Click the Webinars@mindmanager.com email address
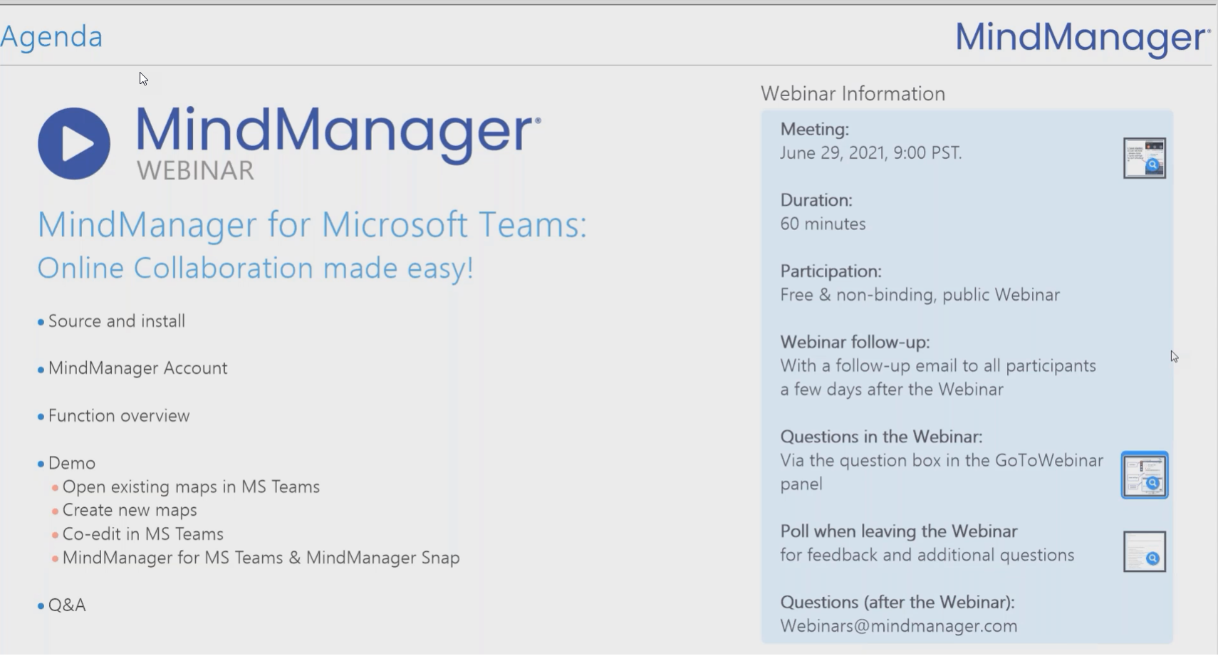The width and height of the screenshot is (1218, 656). (898, 626)
